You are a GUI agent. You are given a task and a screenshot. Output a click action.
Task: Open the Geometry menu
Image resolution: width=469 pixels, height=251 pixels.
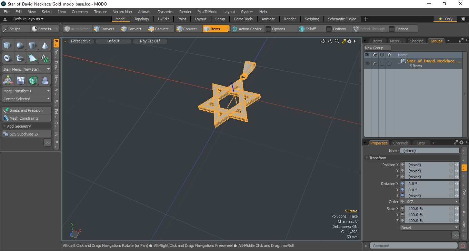tap(80, 12)
